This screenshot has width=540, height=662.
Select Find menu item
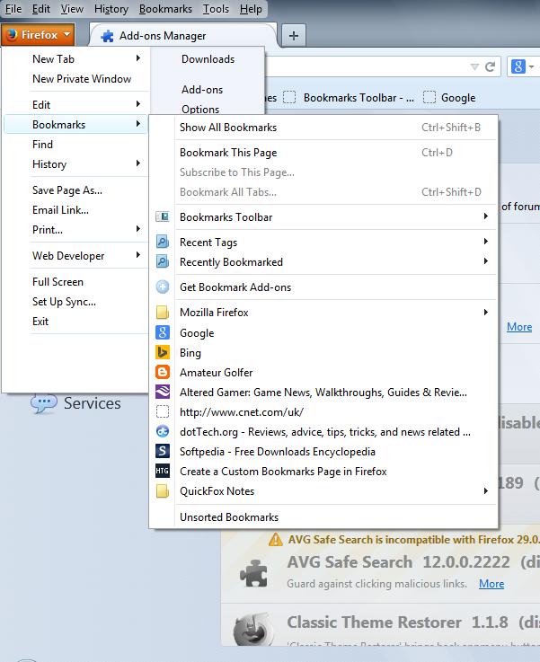pyautogui.click(x=76, y=145)
